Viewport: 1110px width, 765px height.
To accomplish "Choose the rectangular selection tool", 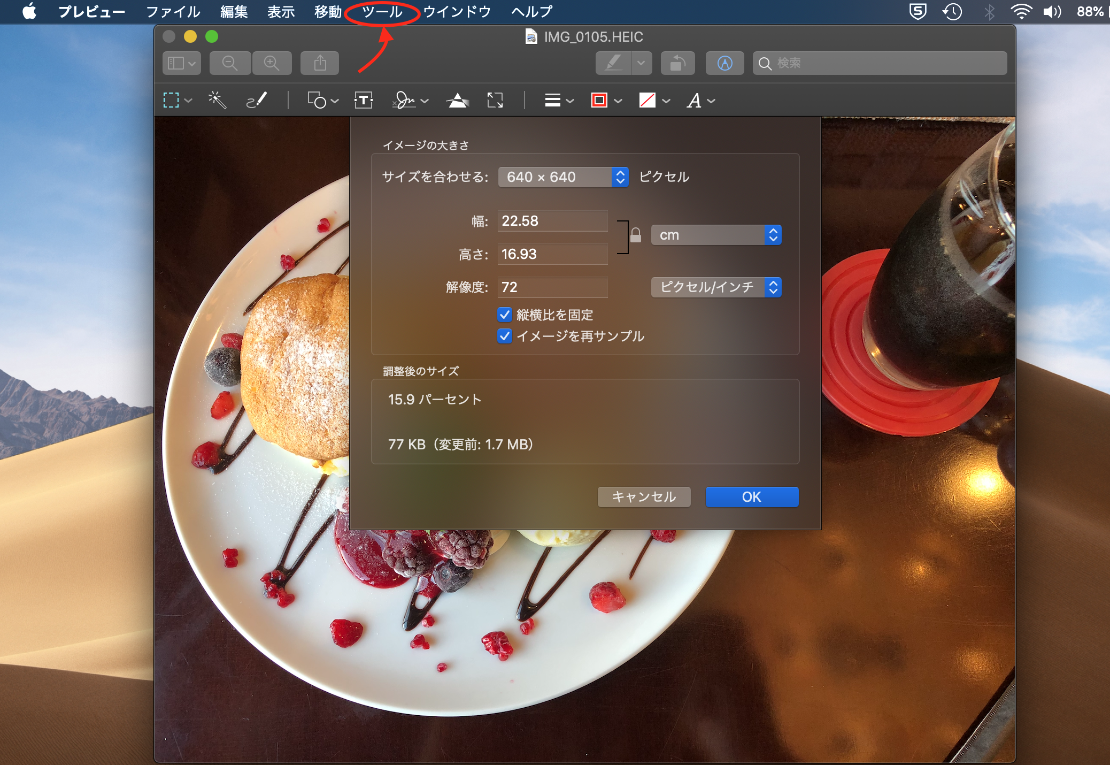I will click(171, 100).
